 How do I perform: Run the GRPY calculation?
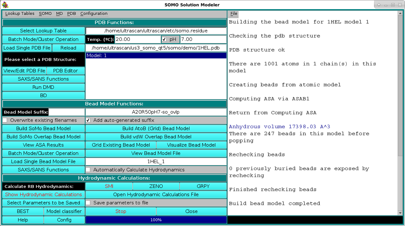[x=203, y=186]
